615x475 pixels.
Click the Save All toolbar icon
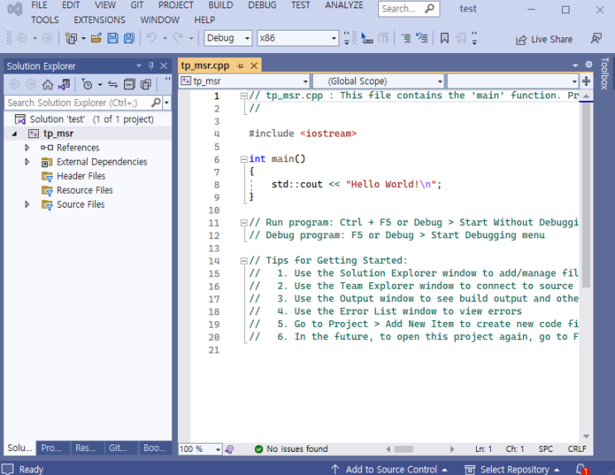pyautogui.click(x=129, y=38)
